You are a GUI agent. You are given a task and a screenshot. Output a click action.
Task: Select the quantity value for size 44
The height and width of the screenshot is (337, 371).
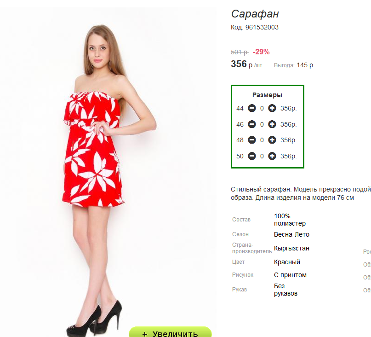click(262, 108)
